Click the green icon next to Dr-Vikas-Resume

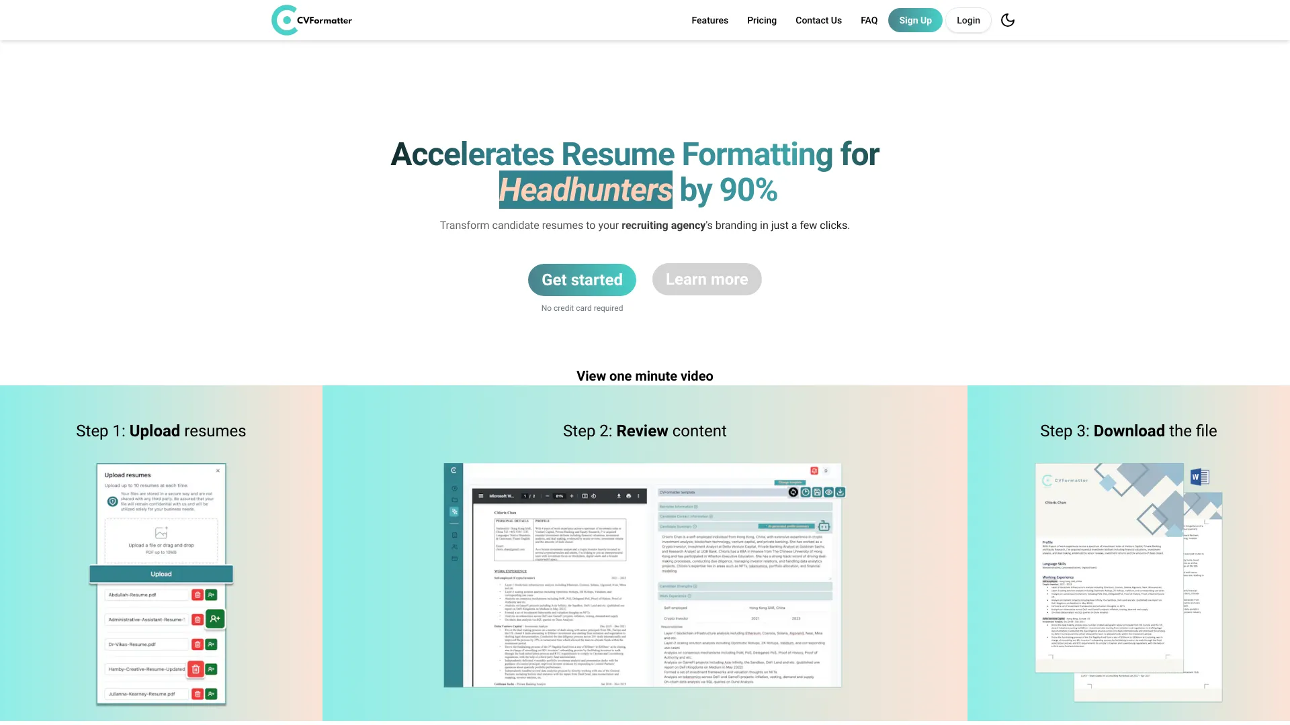point(211,644)
